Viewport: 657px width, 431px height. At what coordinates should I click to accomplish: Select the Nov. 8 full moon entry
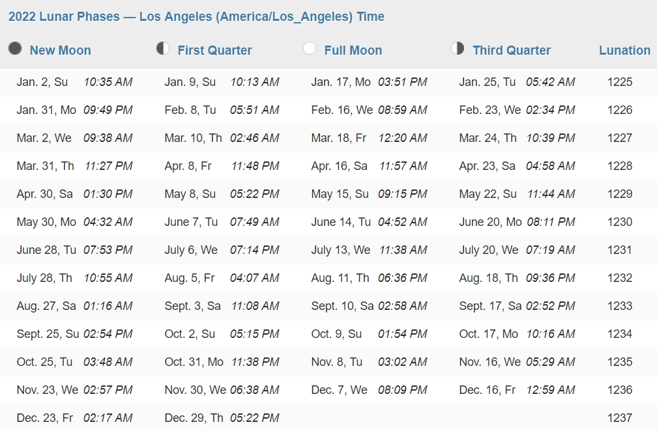coord(369,362)
